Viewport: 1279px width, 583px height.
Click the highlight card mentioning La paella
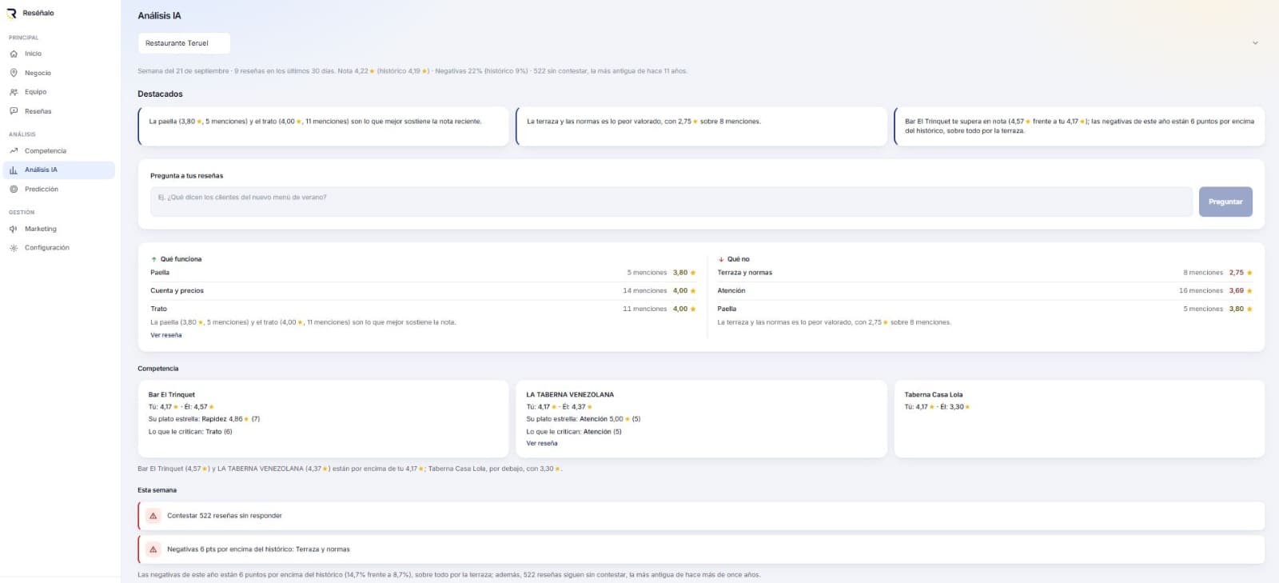[x=323, y=126]
